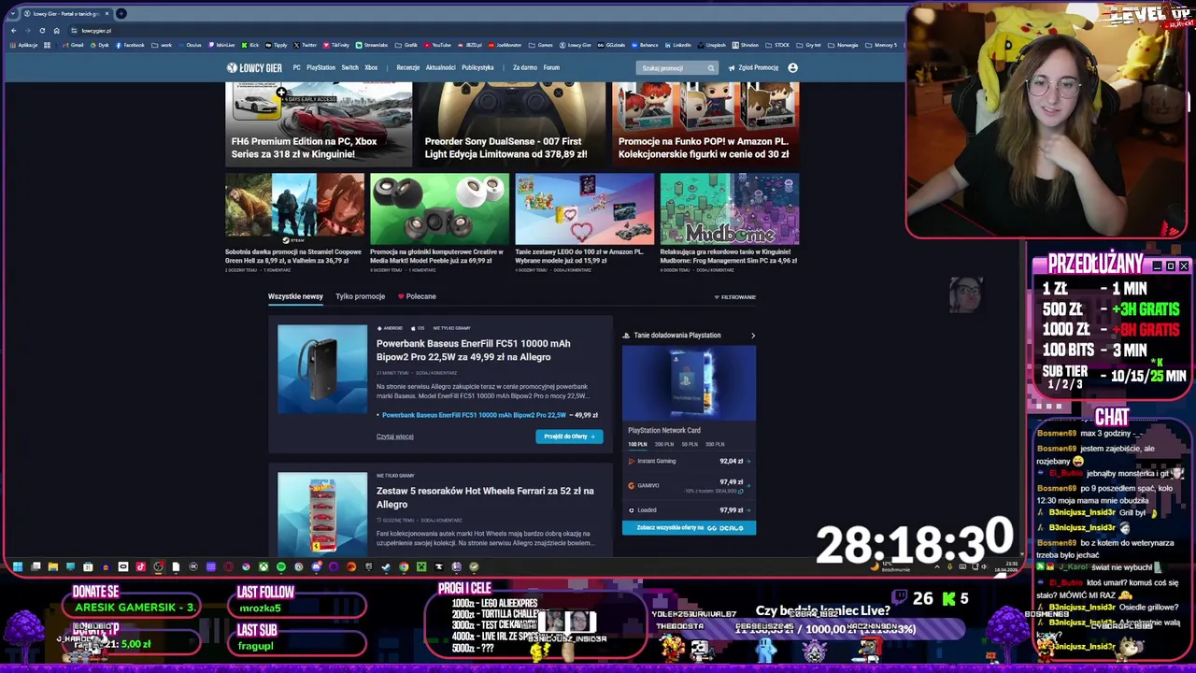The width and height of the screenshot is (1196, 673).
Task: Click the Czytaj więcej link
Action: [394, 437]
